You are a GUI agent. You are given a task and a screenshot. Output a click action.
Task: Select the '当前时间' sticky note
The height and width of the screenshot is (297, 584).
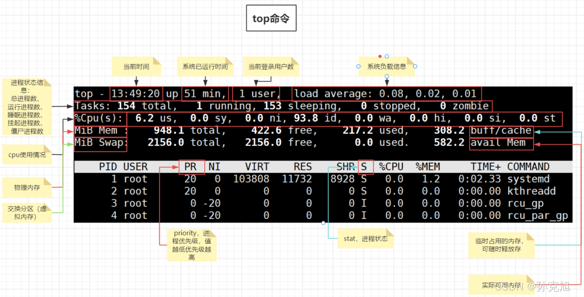[x=136, y=66]
